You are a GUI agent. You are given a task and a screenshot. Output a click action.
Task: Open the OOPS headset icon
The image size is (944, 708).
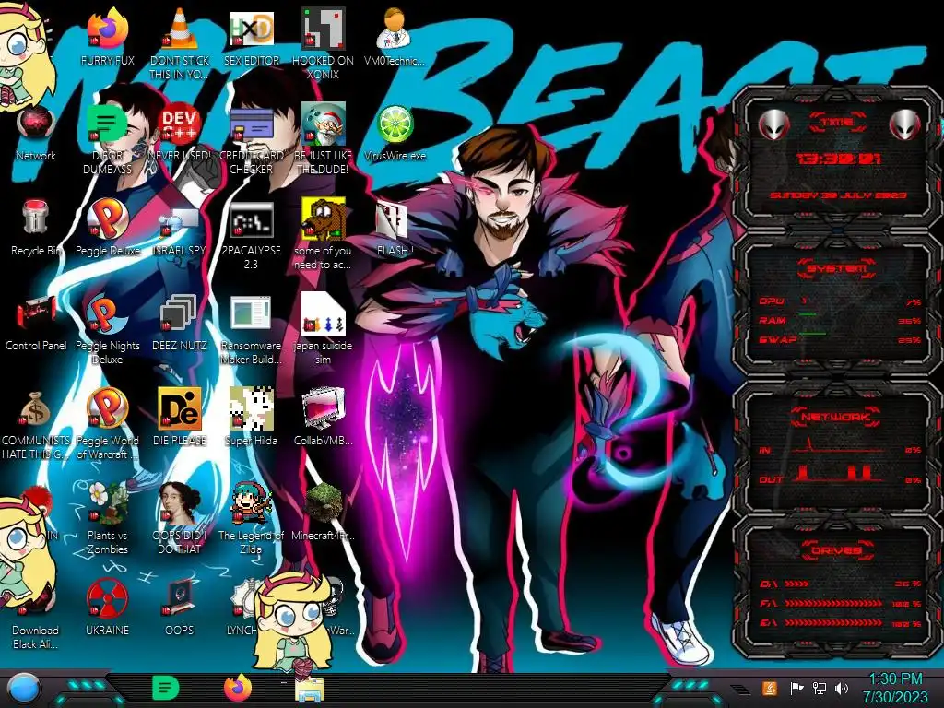coord(180,598)
